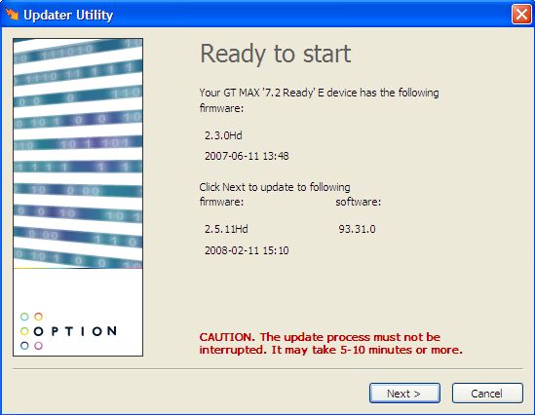The image size is (535, 415).
Task: Select current firmware version 2.3.0Hd
Action: pos(223,135)
